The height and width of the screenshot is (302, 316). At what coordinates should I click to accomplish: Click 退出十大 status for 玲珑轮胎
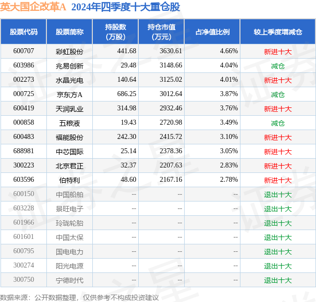[278, 223]
